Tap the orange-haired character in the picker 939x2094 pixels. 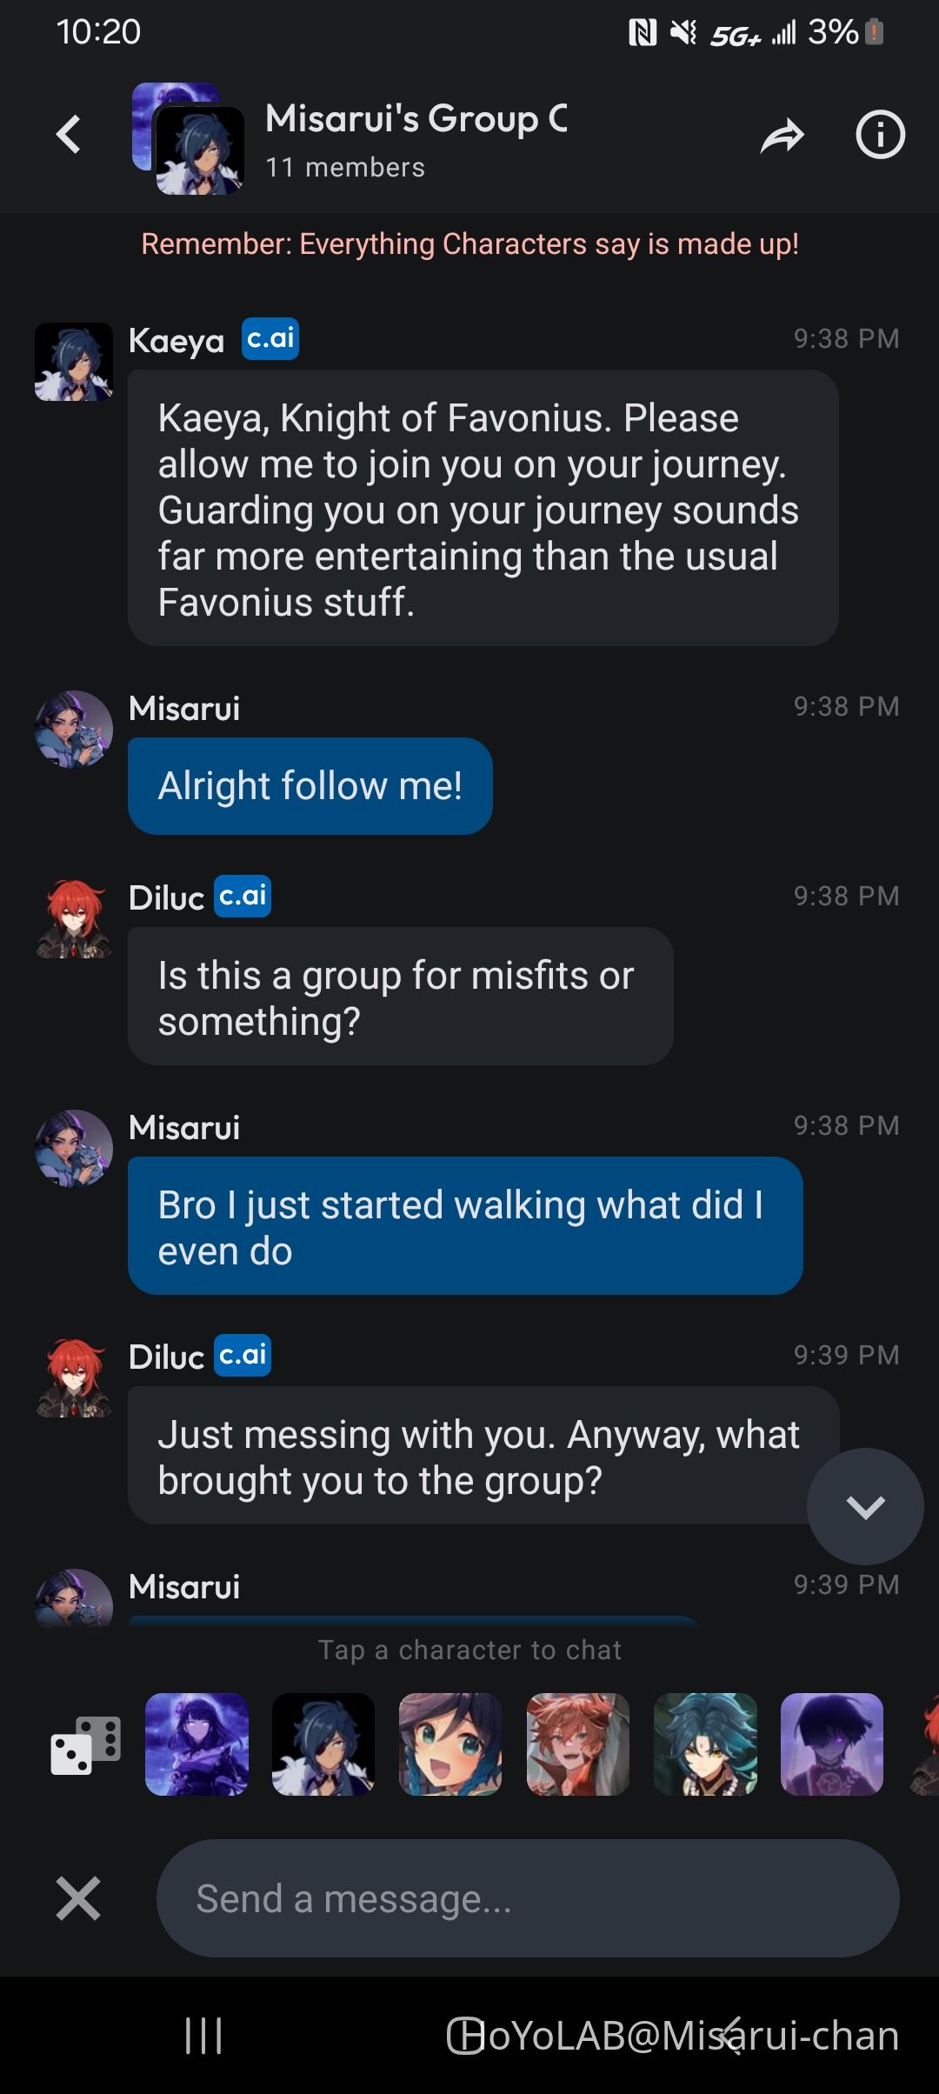click(x=578, y=1744)
